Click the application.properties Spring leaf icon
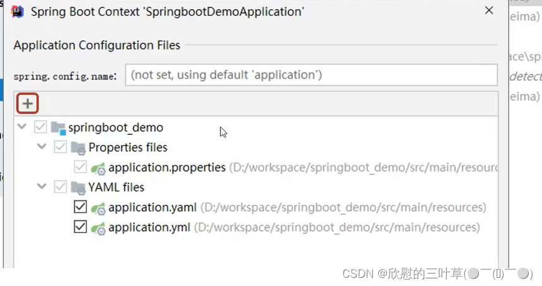The height and width of the screenshot is (286, 542). [98, 168]
